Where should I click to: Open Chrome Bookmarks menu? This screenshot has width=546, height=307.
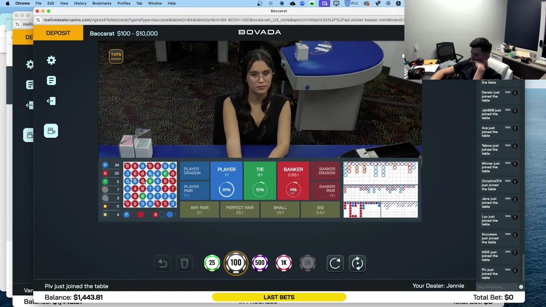tap(102, 3)
